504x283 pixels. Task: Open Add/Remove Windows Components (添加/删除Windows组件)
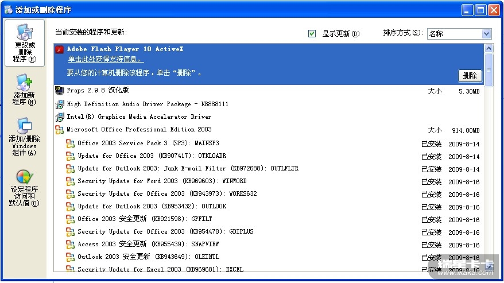click(x=24, y=137)
